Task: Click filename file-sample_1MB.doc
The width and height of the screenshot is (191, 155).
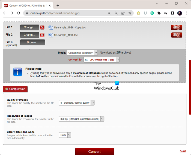Action: click(66, 35)
